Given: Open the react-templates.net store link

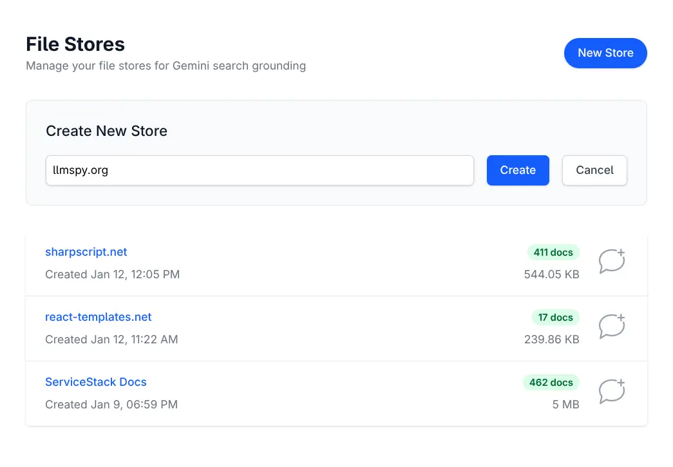Looking at the screenshot, I should 99,317.
